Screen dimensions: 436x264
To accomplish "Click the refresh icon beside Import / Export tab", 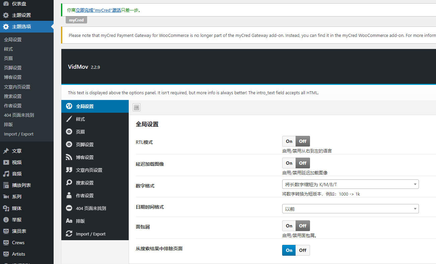I will 69,234.
